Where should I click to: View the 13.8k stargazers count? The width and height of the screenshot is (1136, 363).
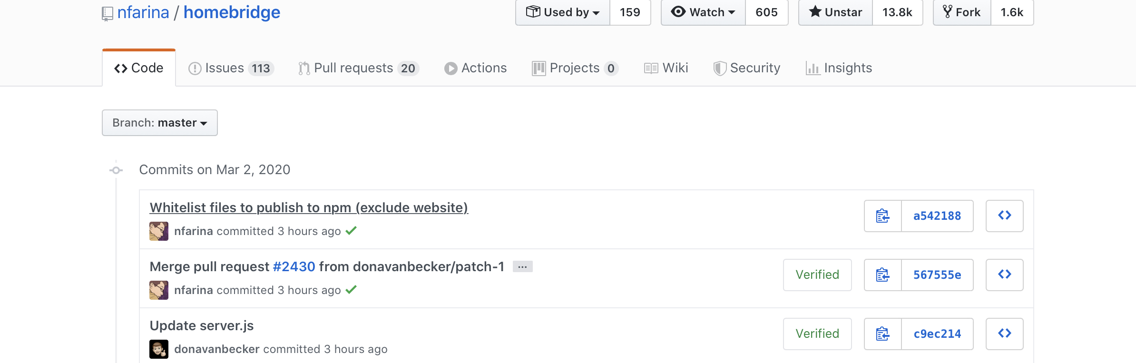pyautogui.click(x=897, y=12)
